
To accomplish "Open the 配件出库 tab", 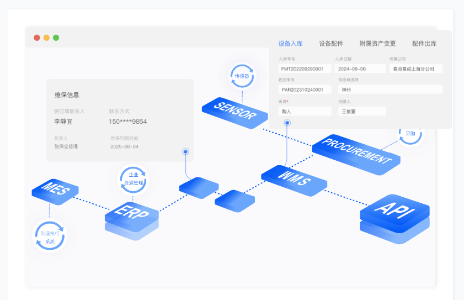I will click(424, 44).
